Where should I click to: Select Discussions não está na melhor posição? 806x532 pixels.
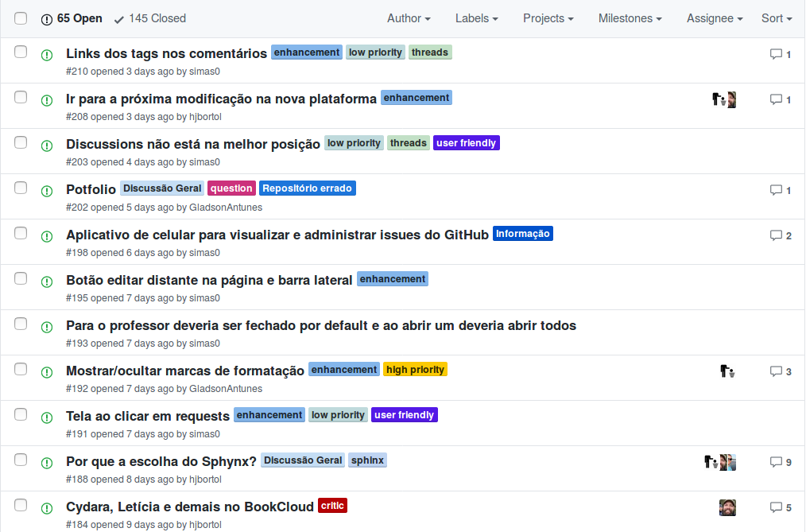pos(21,142)
